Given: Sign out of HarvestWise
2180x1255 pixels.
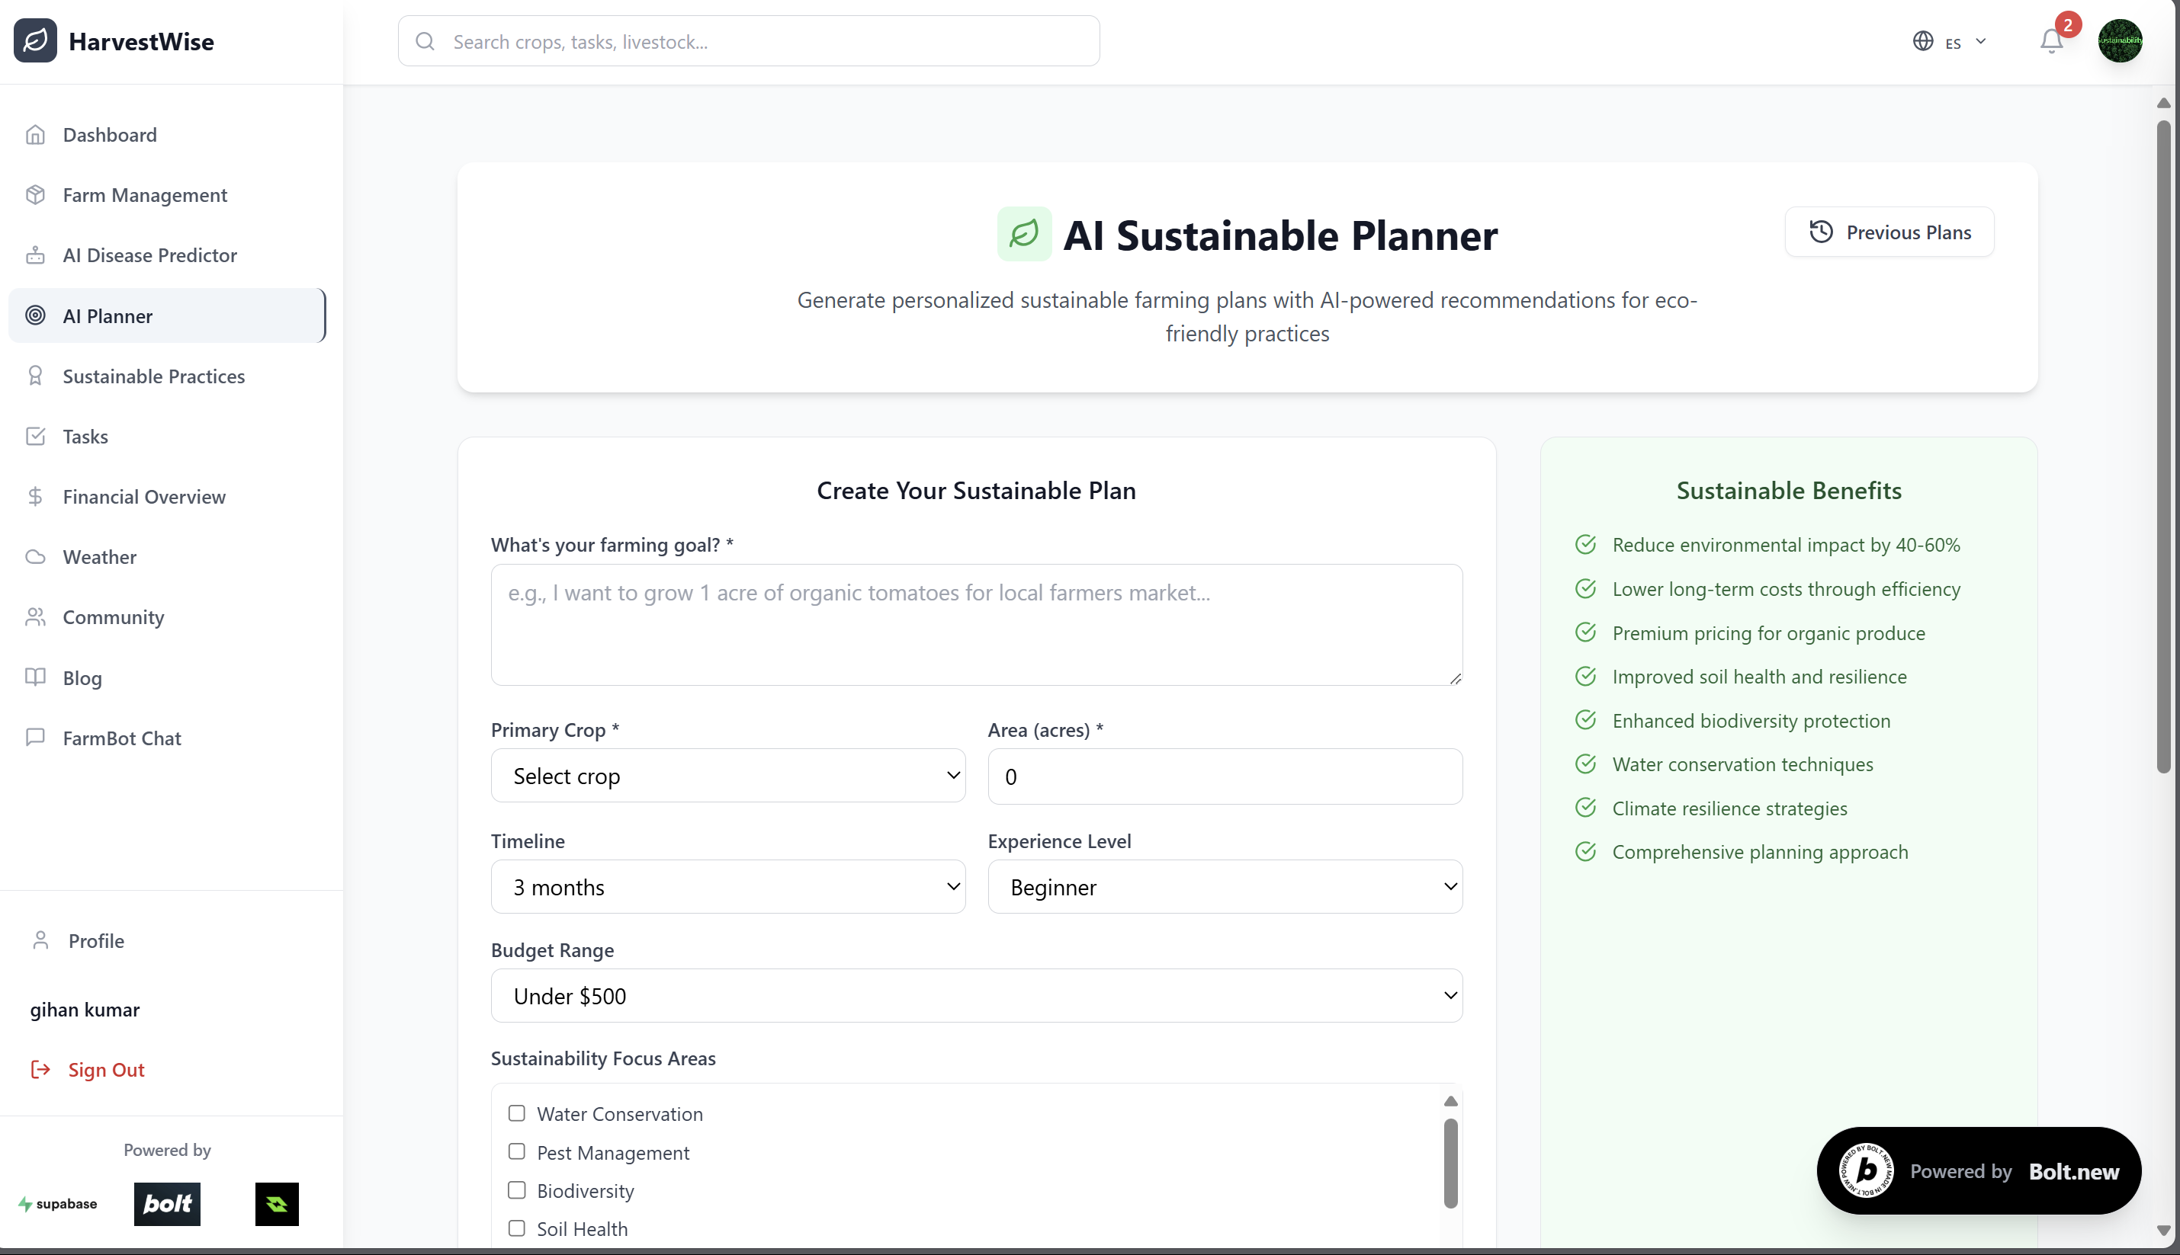Looking at the screenshot, I should 106,1069.
